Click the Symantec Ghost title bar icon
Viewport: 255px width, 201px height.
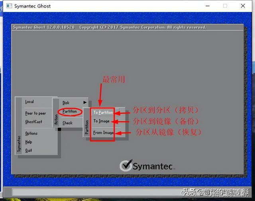point(9,6)
